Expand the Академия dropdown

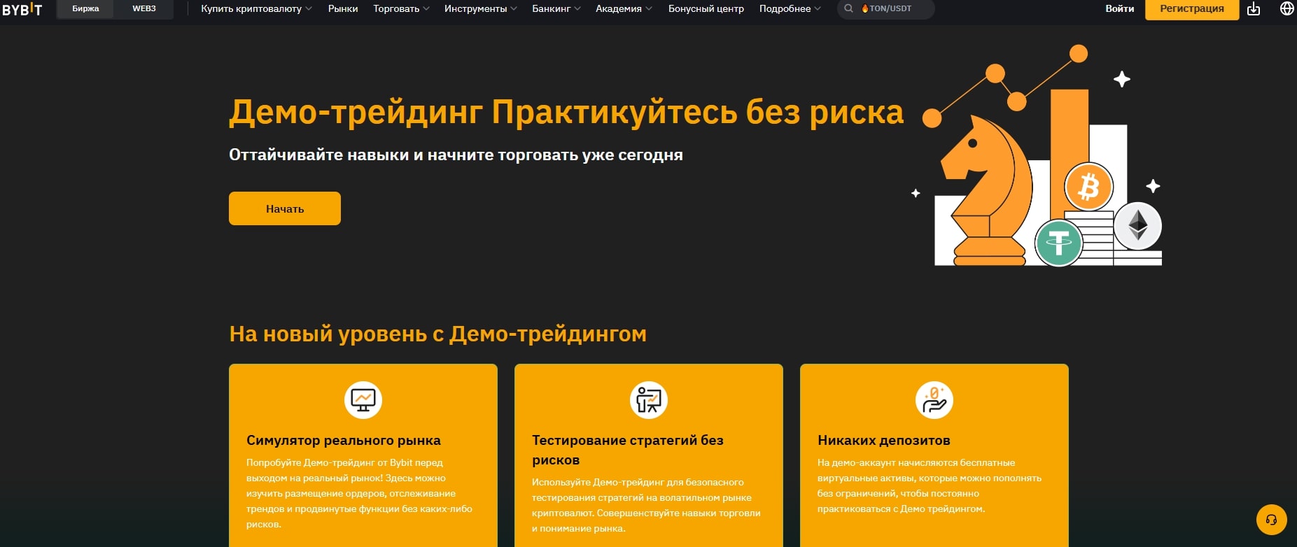624,9
